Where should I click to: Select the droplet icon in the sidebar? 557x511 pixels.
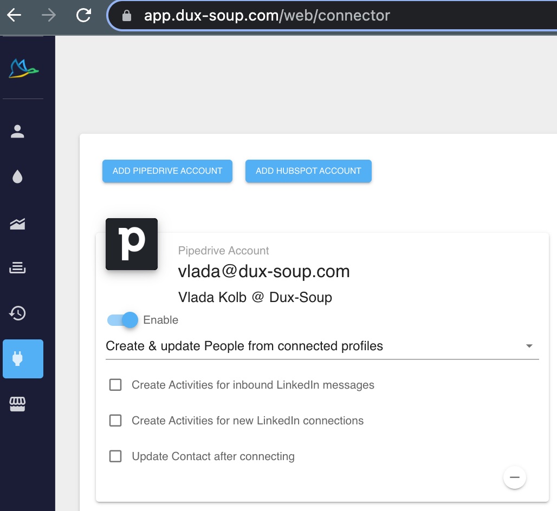pos(17,176)
